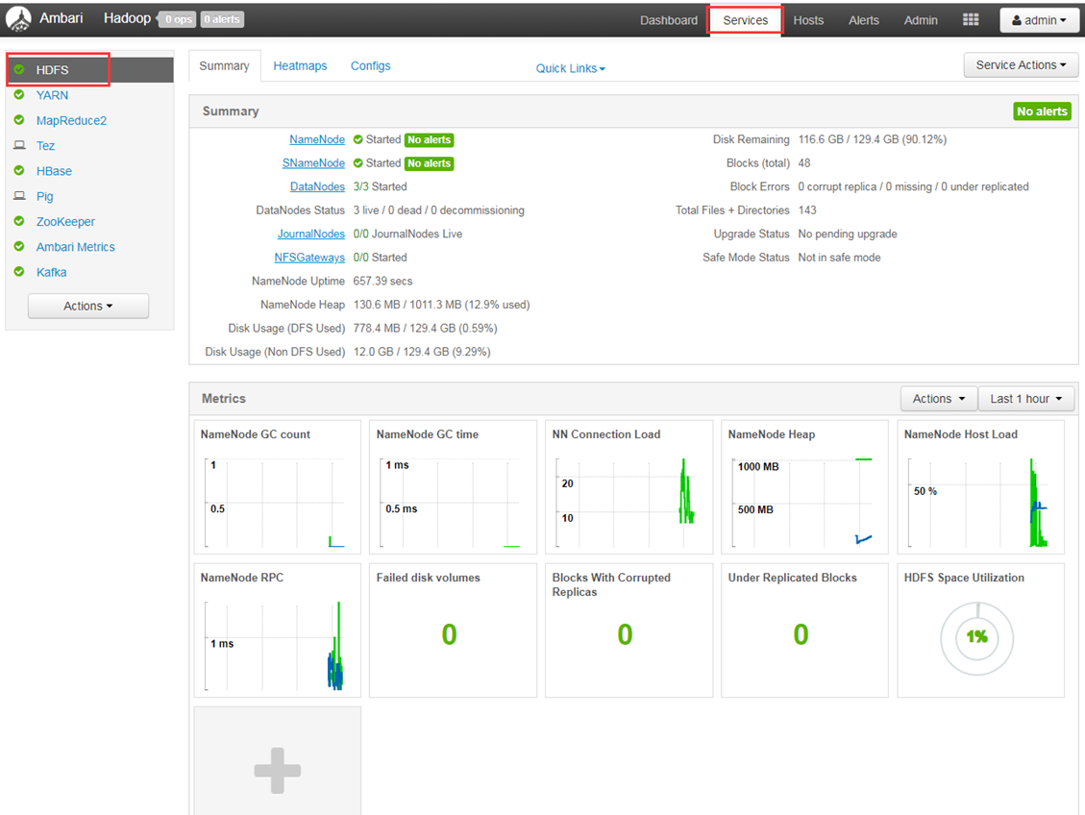Click the 0 ops badge

coord(178,19)
